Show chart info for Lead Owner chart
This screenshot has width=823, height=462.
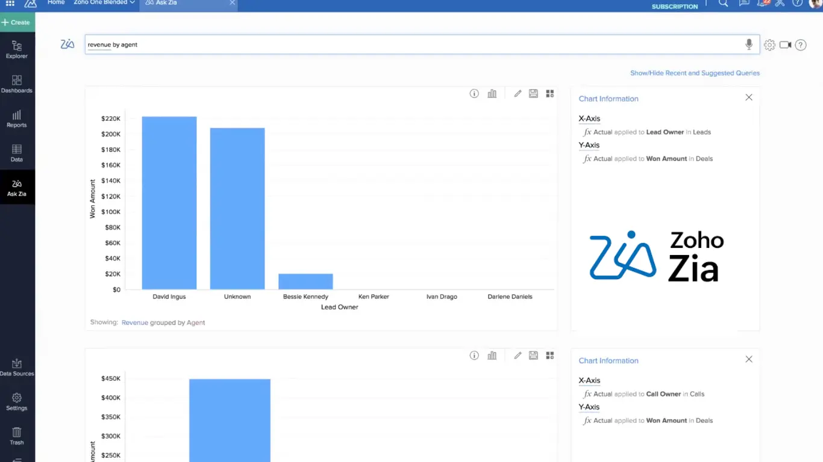(x=474, y=94)
